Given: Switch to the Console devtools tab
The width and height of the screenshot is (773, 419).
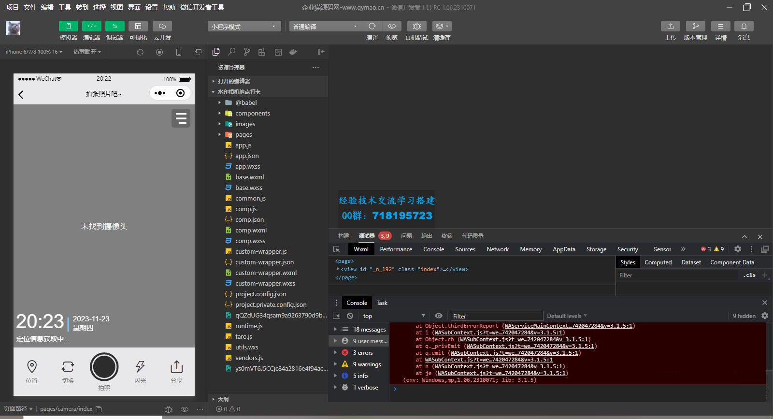Looking at the screenshot, I should [433, 249].
